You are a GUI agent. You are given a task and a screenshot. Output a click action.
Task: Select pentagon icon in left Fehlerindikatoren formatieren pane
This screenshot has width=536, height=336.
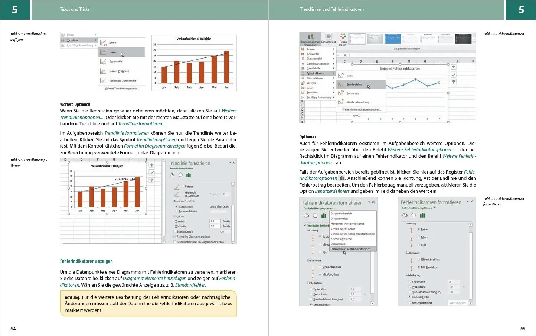(x=315, y=215)
